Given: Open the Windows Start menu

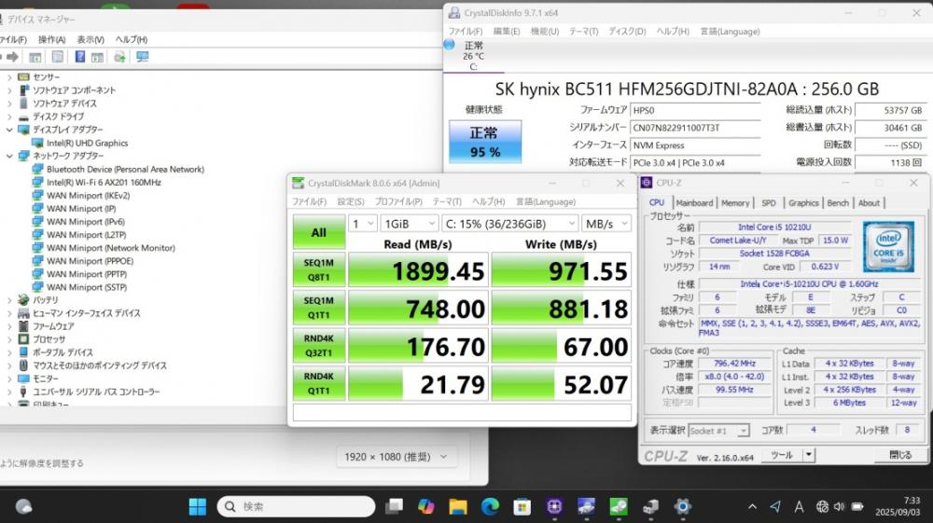Looking at the screenshot, I should pos(198,506).
